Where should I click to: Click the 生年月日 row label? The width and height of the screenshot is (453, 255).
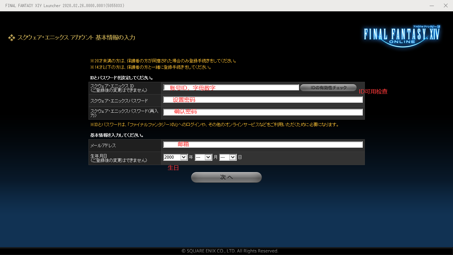click(119, 158)
